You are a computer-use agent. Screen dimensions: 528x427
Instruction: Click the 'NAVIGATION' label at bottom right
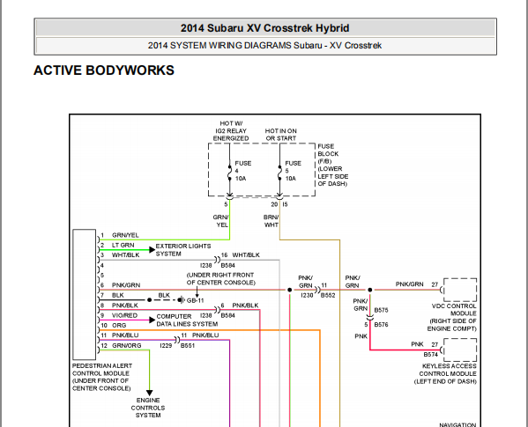(x=457, y=424)
